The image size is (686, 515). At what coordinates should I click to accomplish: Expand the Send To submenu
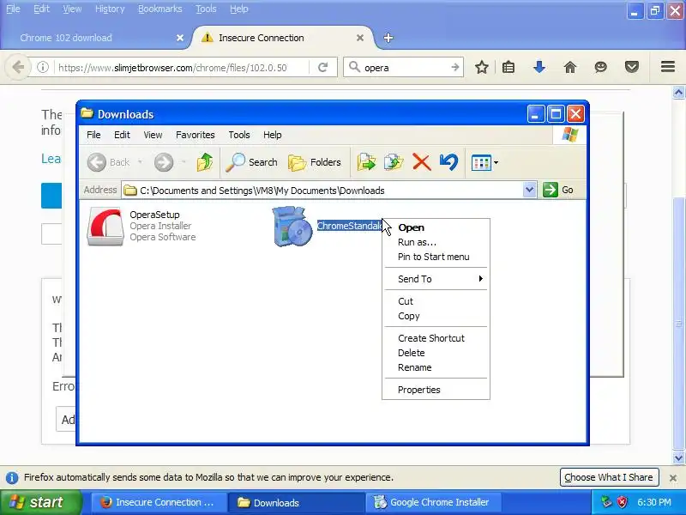(x=436, y=279)
